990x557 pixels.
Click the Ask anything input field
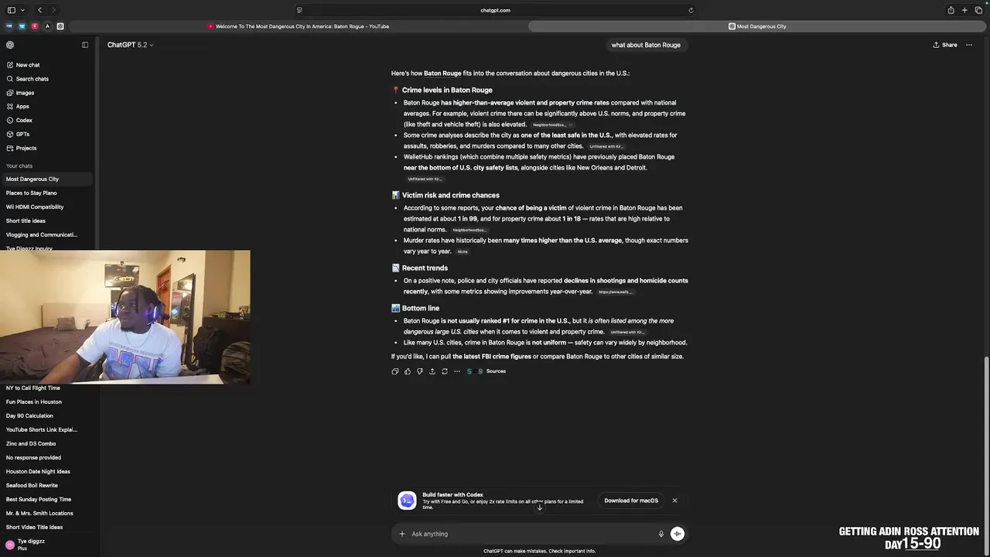pos(534,534)
